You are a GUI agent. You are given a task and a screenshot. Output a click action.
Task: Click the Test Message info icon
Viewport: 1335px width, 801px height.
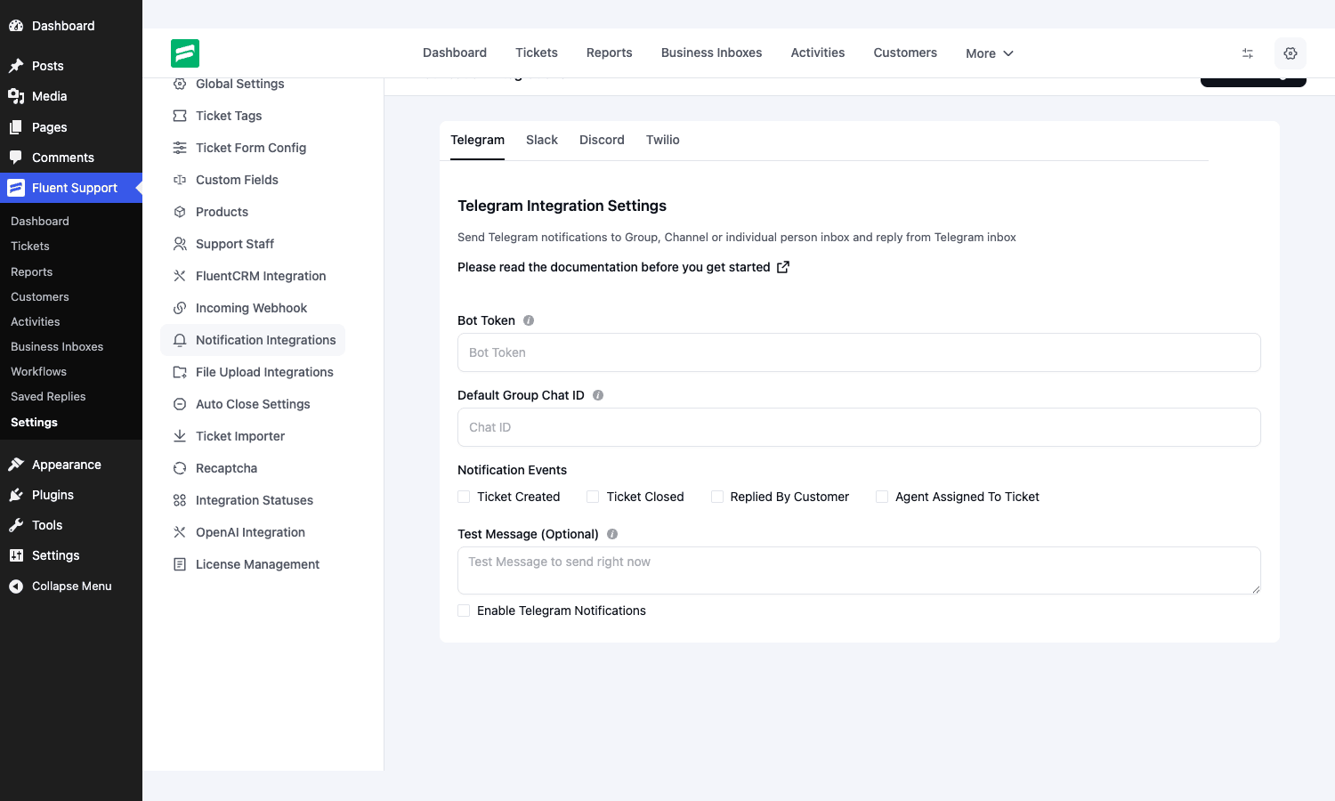click(x=612, y=534)
